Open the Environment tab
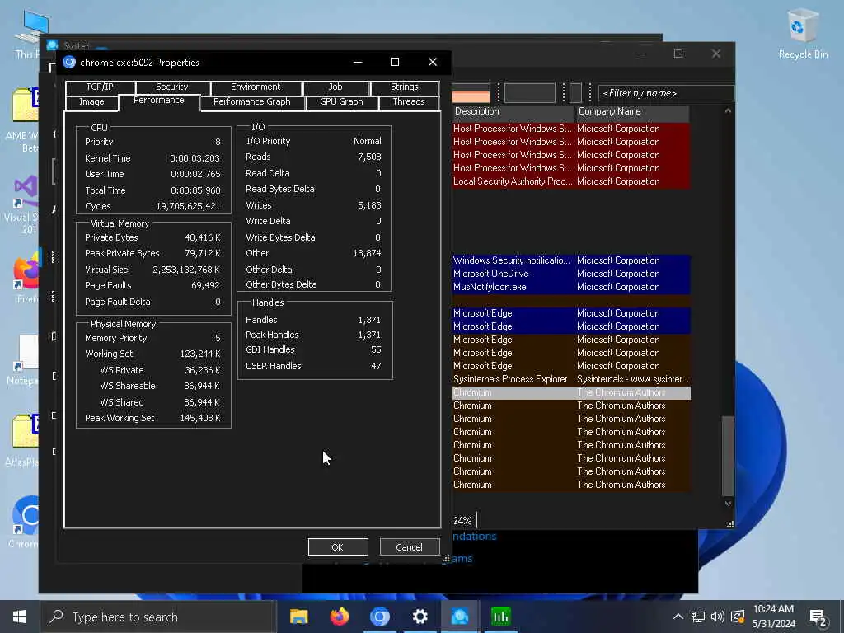The width and height of the screenshot is (844, 633). (256, 87)
